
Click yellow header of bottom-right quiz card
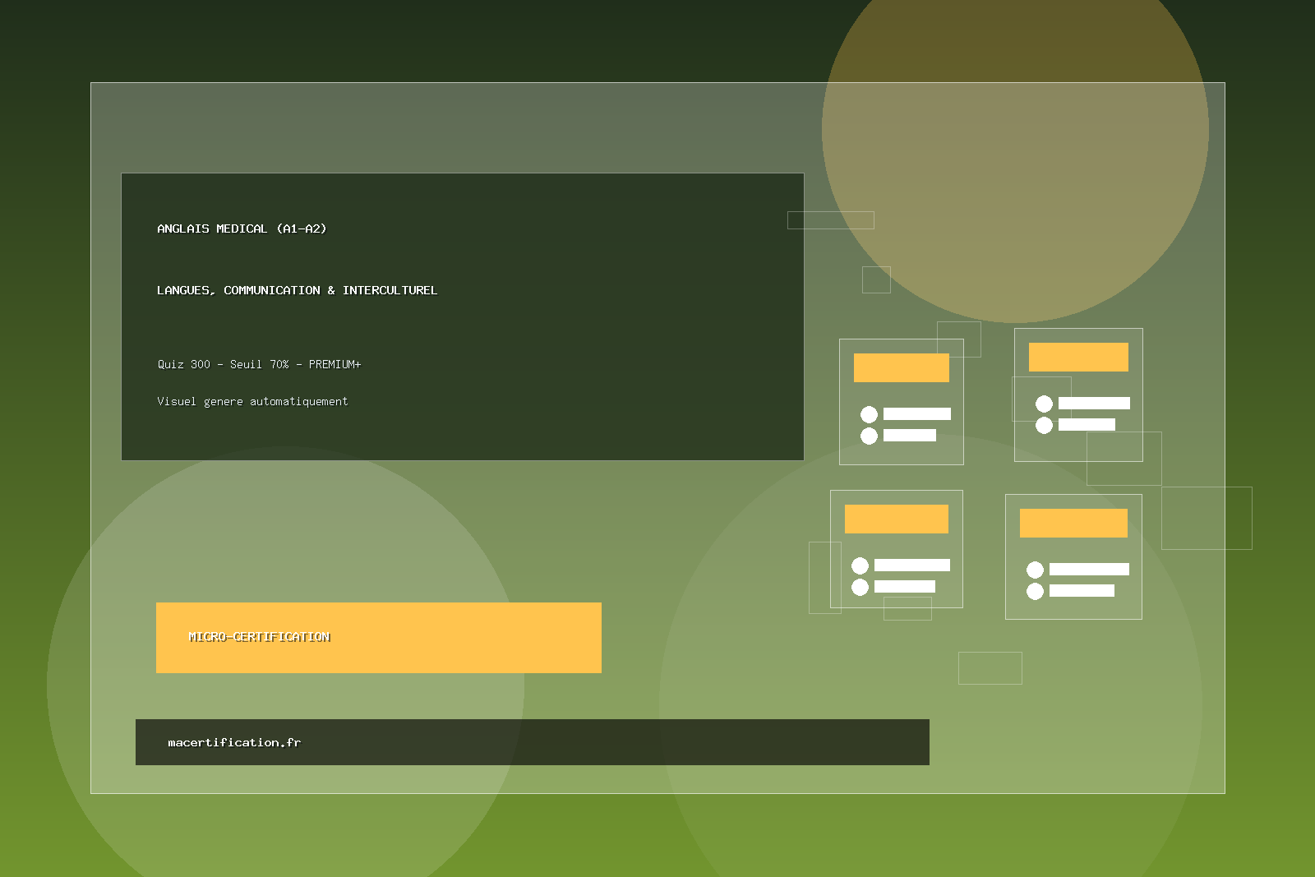[1073, 523]
